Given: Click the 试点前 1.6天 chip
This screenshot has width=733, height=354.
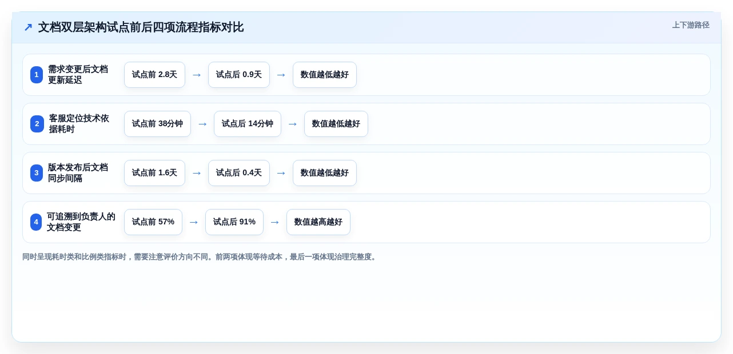Looking at the screenshot, I should tap(154, 173).
